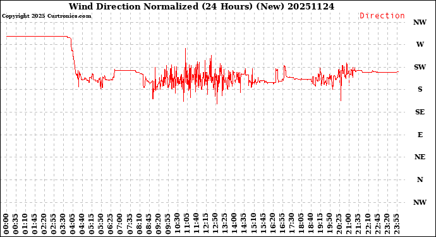Select the 'E' direction axis label

coord(420,135)
